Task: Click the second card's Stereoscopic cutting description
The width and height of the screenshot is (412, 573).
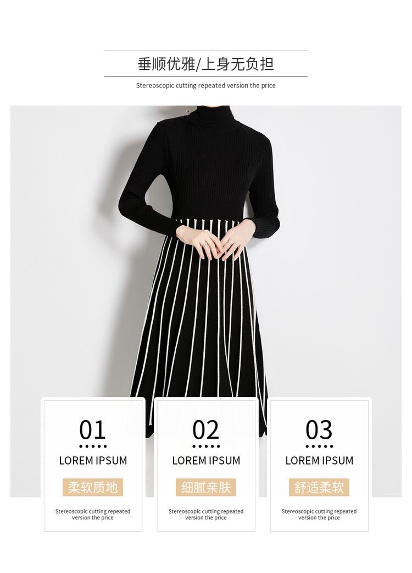Action: pyautogui.click(x=205, y=514)
